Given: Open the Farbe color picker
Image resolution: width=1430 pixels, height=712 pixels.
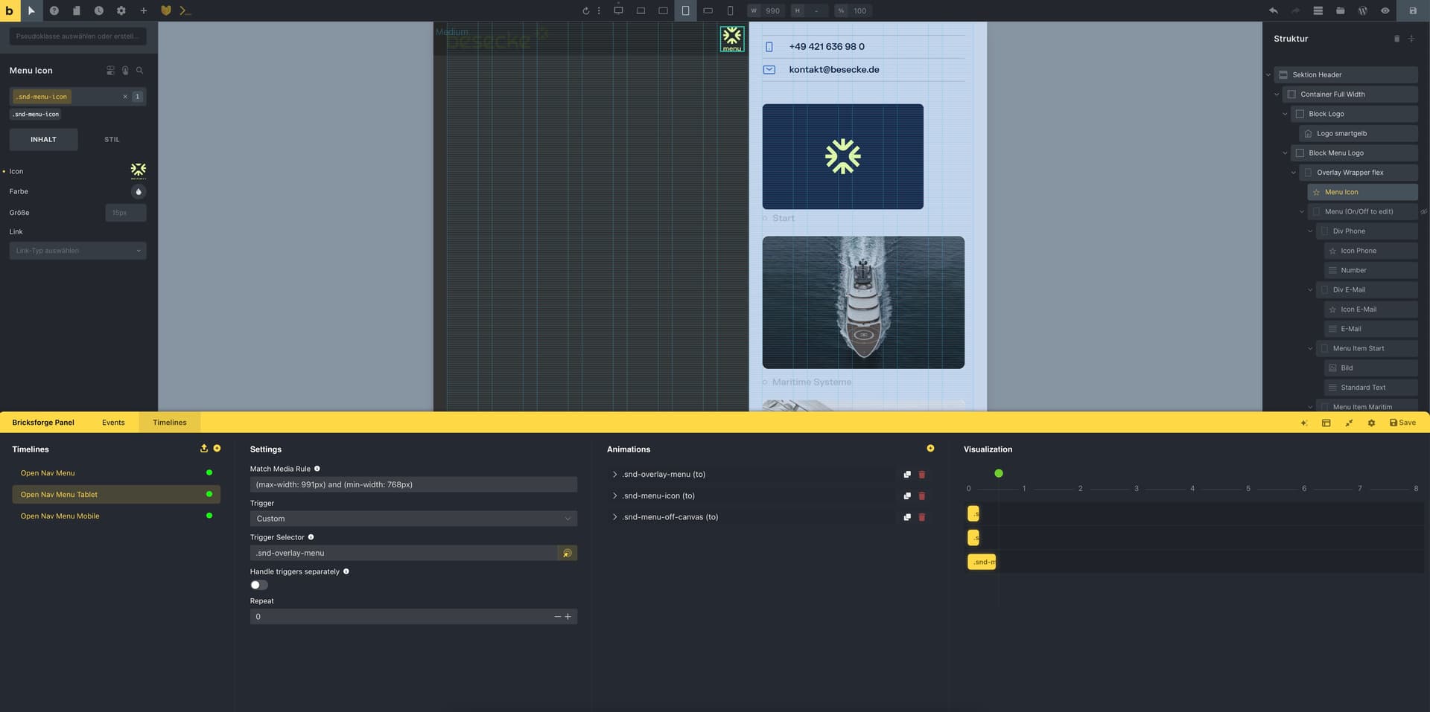Looking at the screenshot, I should [139, 191].
